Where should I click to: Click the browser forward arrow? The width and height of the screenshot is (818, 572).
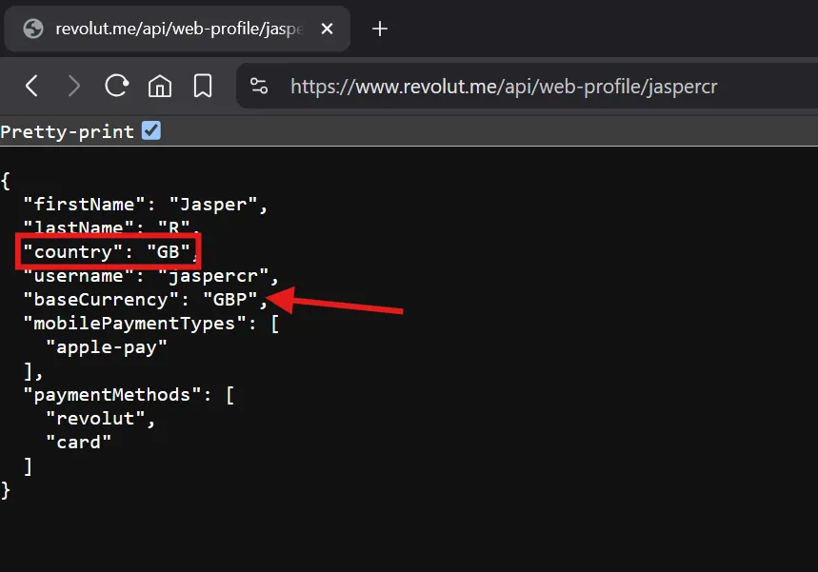(74, 86)
